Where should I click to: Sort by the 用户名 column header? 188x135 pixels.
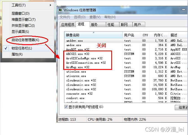131,35
